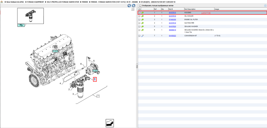Click the large arrow icon below the diagram
Viewport: 267px width, 128px height.
coord(110,123)
